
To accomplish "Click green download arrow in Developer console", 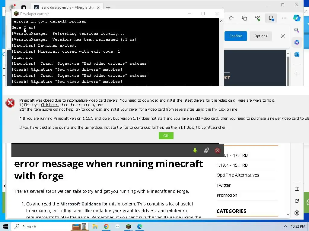I will [x=195, y=151].
